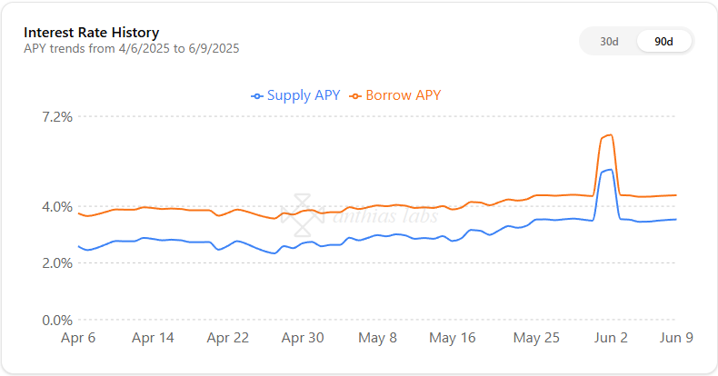Click the 4.0% y-axis gridline label
Viewport: 718px width, 376px height.
57,207
